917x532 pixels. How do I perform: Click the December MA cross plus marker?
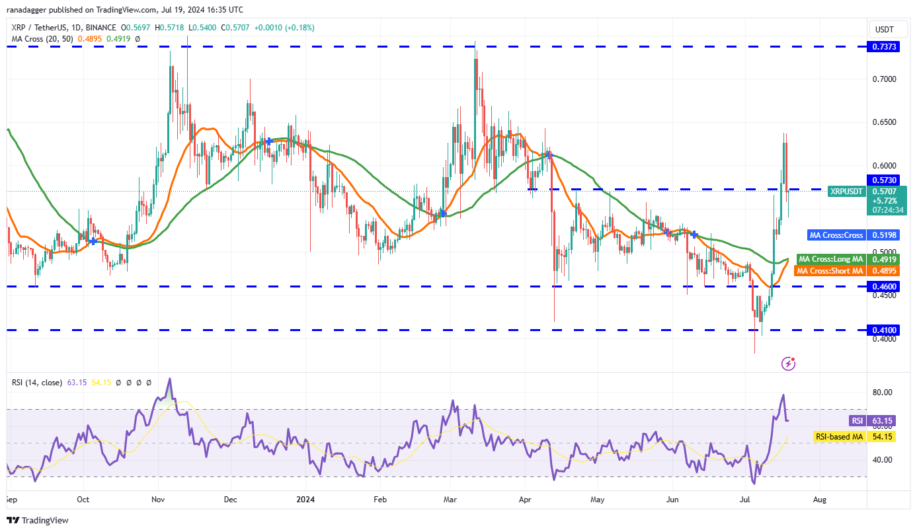[269, 141]
